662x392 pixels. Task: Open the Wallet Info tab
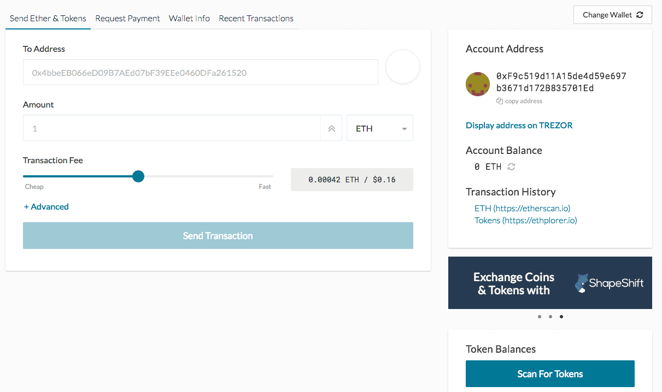pos(189,18)
